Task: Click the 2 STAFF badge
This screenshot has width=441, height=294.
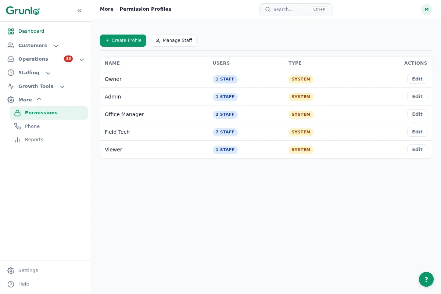Action: coord(225,114)
